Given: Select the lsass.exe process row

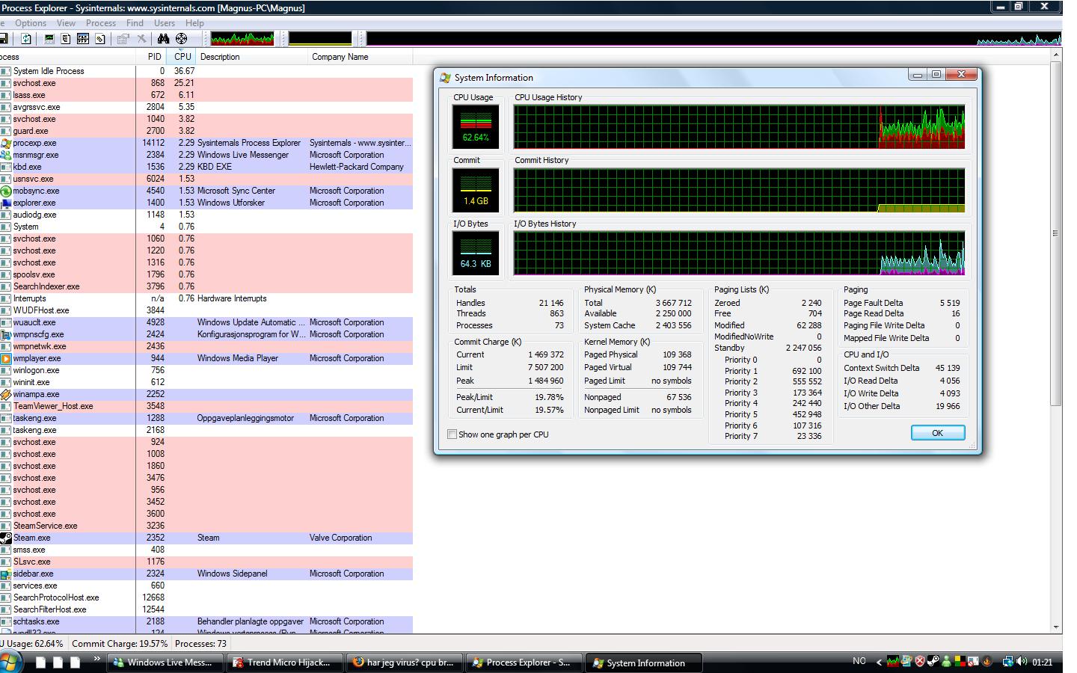Looking at the screenshot, I should (206, 95).
